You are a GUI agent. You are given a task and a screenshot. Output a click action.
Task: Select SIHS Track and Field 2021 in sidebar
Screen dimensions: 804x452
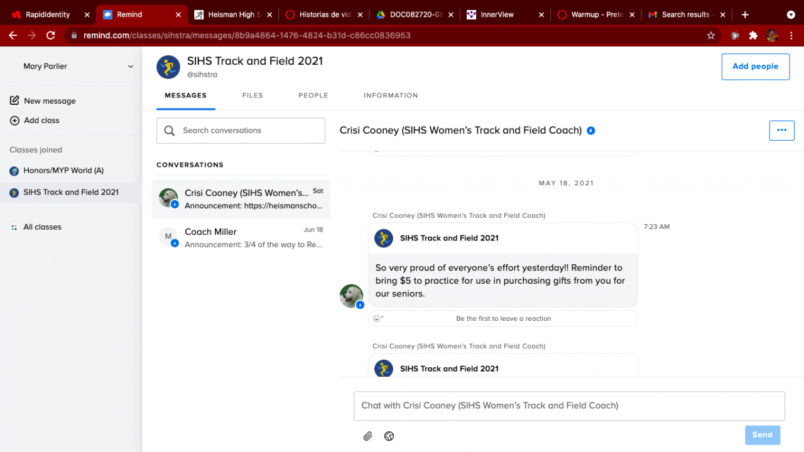point(71,193)
